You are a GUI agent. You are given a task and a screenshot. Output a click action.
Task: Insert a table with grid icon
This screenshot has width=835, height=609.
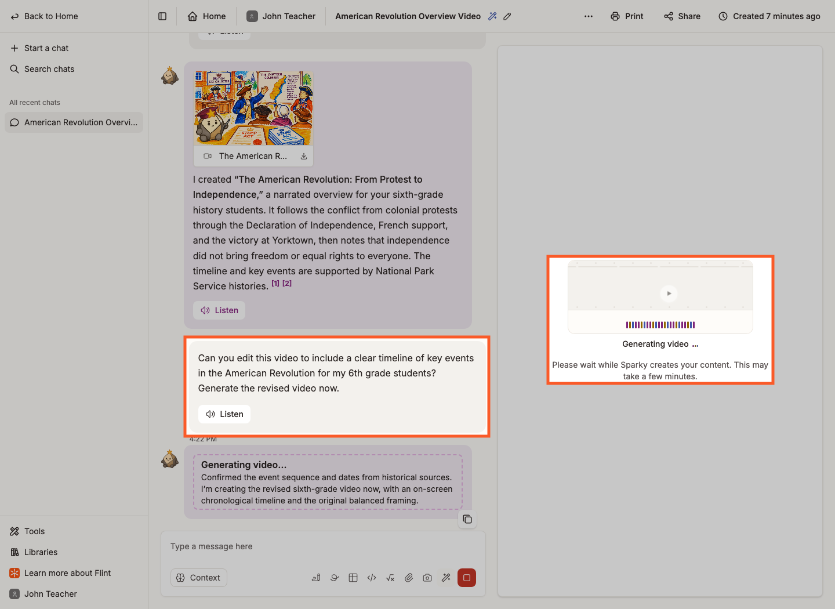(353, 578)
